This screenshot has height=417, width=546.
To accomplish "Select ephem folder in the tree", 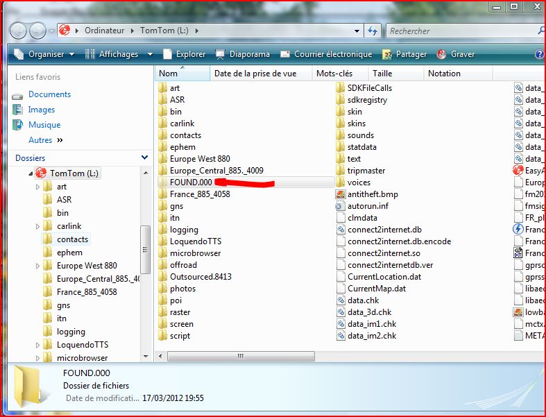I will [x=69, y=253].
